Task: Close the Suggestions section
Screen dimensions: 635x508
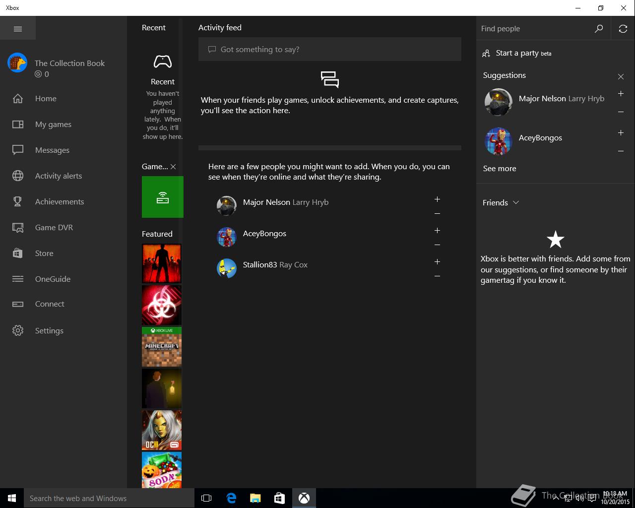Action: click(621, 76)
